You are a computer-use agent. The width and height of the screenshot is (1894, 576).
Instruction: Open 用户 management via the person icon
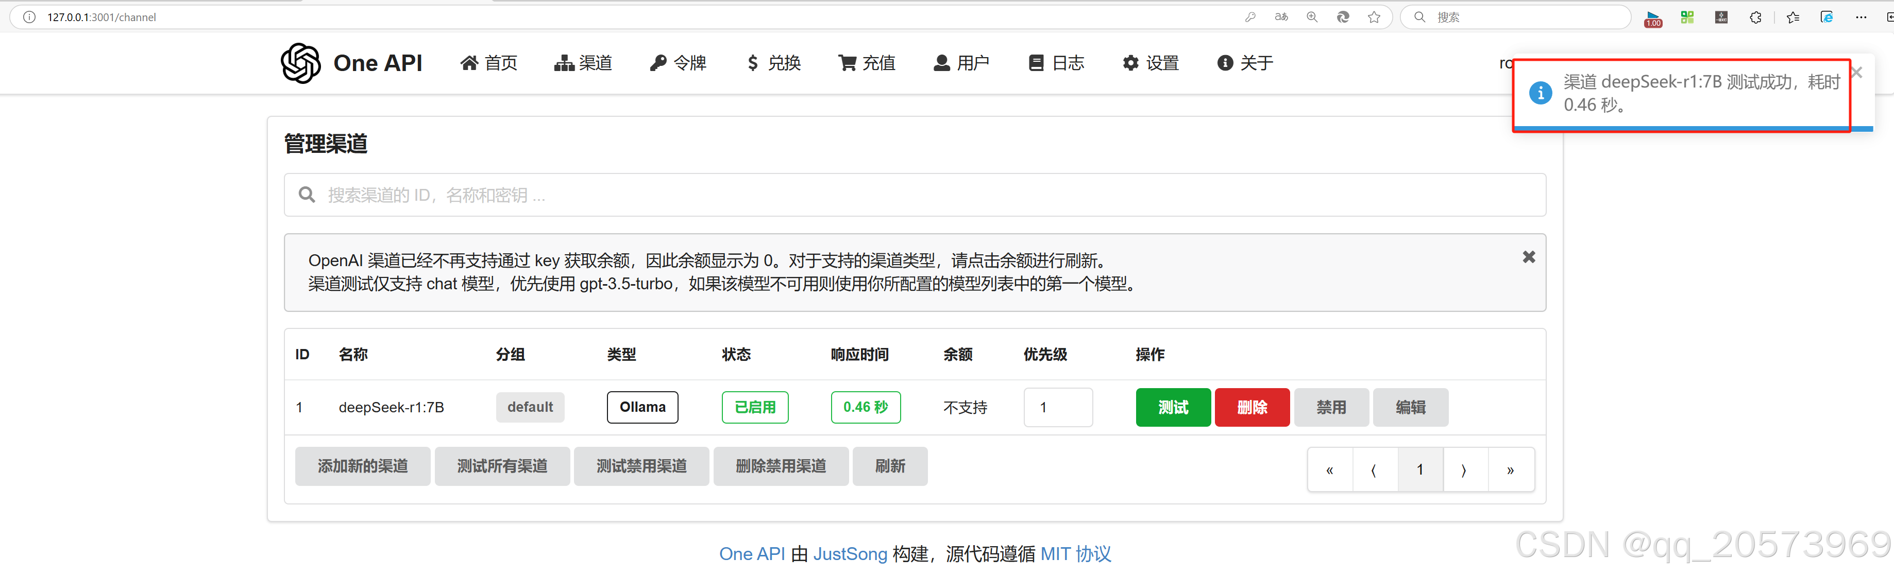coord(942,63)
